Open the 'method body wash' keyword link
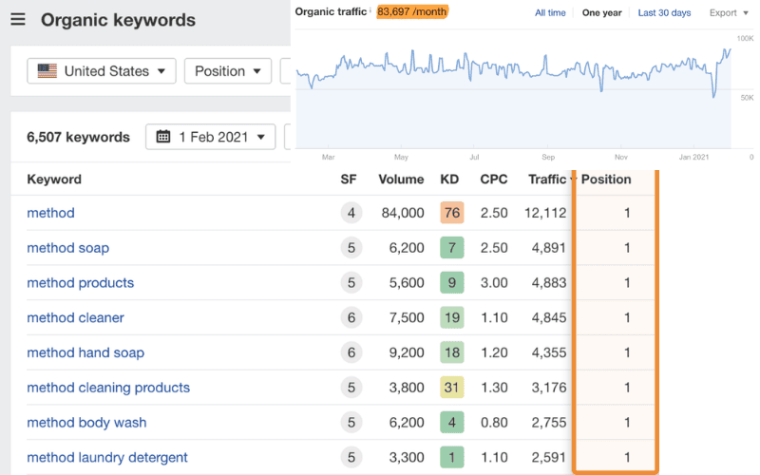 [86, 422]
